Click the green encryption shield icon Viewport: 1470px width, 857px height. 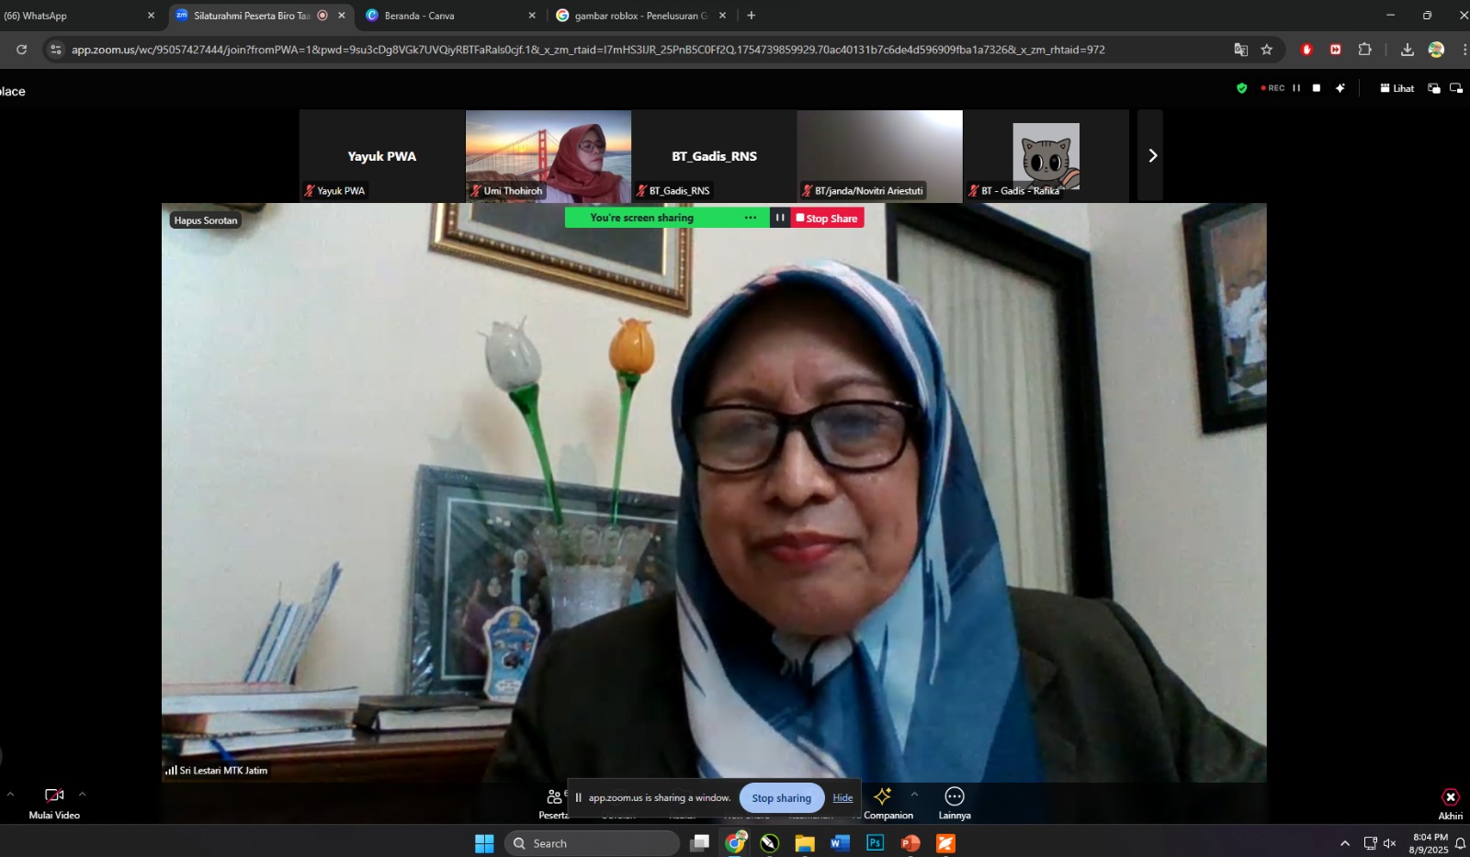click(1242, 88)
